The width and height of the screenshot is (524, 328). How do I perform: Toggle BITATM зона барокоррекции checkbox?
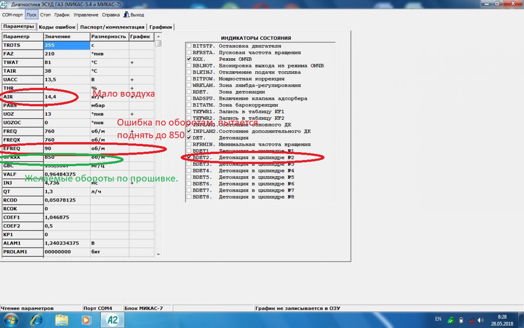189,105
